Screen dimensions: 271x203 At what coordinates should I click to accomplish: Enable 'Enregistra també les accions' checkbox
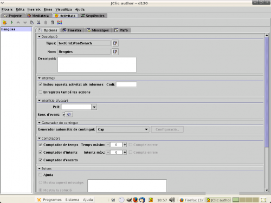click(x=41, y=92)
